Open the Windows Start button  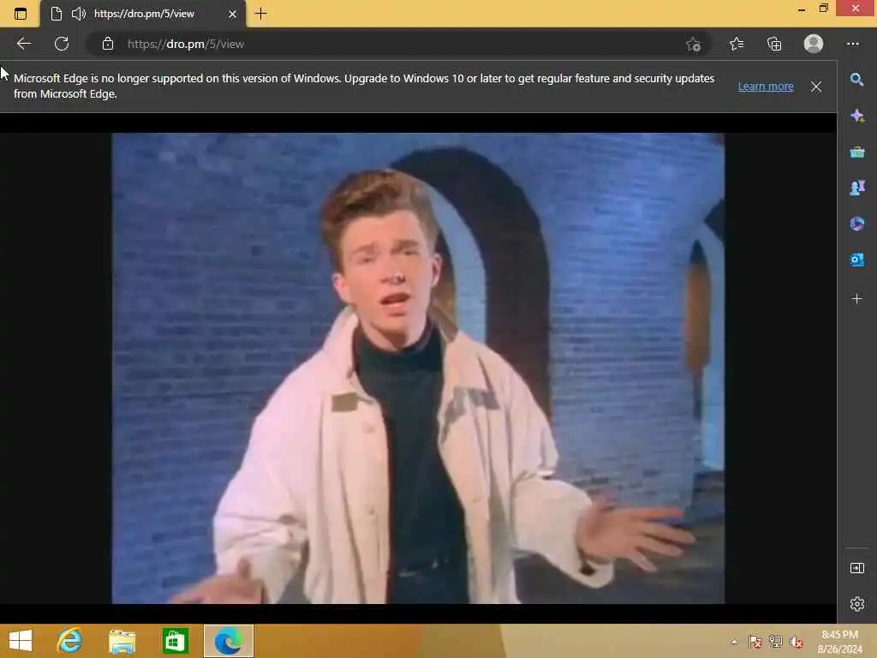coord(21,641)
